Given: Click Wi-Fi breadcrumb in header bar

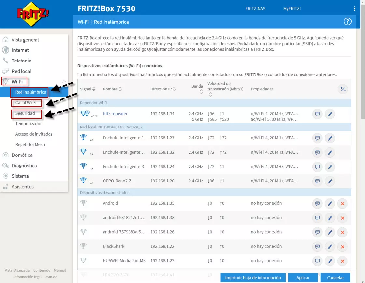Looking at the screenshot, I should [83, 22].
